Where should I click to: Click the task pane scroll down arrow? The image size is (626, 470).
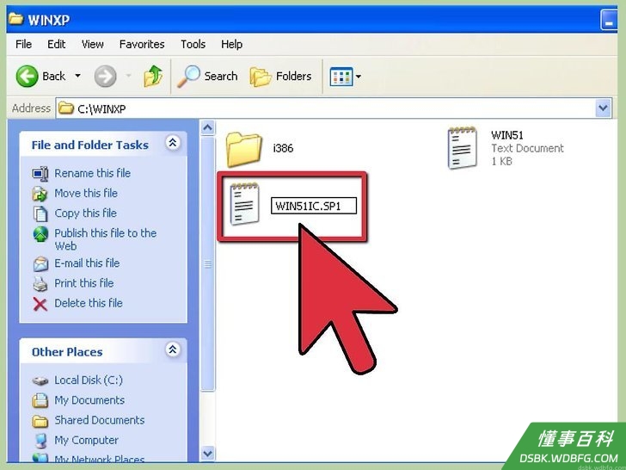click(x=207, y=454)
